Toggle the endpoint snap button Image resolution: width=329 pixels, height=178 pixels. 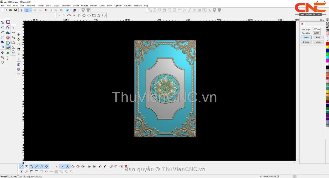click(x=22, y=166)
